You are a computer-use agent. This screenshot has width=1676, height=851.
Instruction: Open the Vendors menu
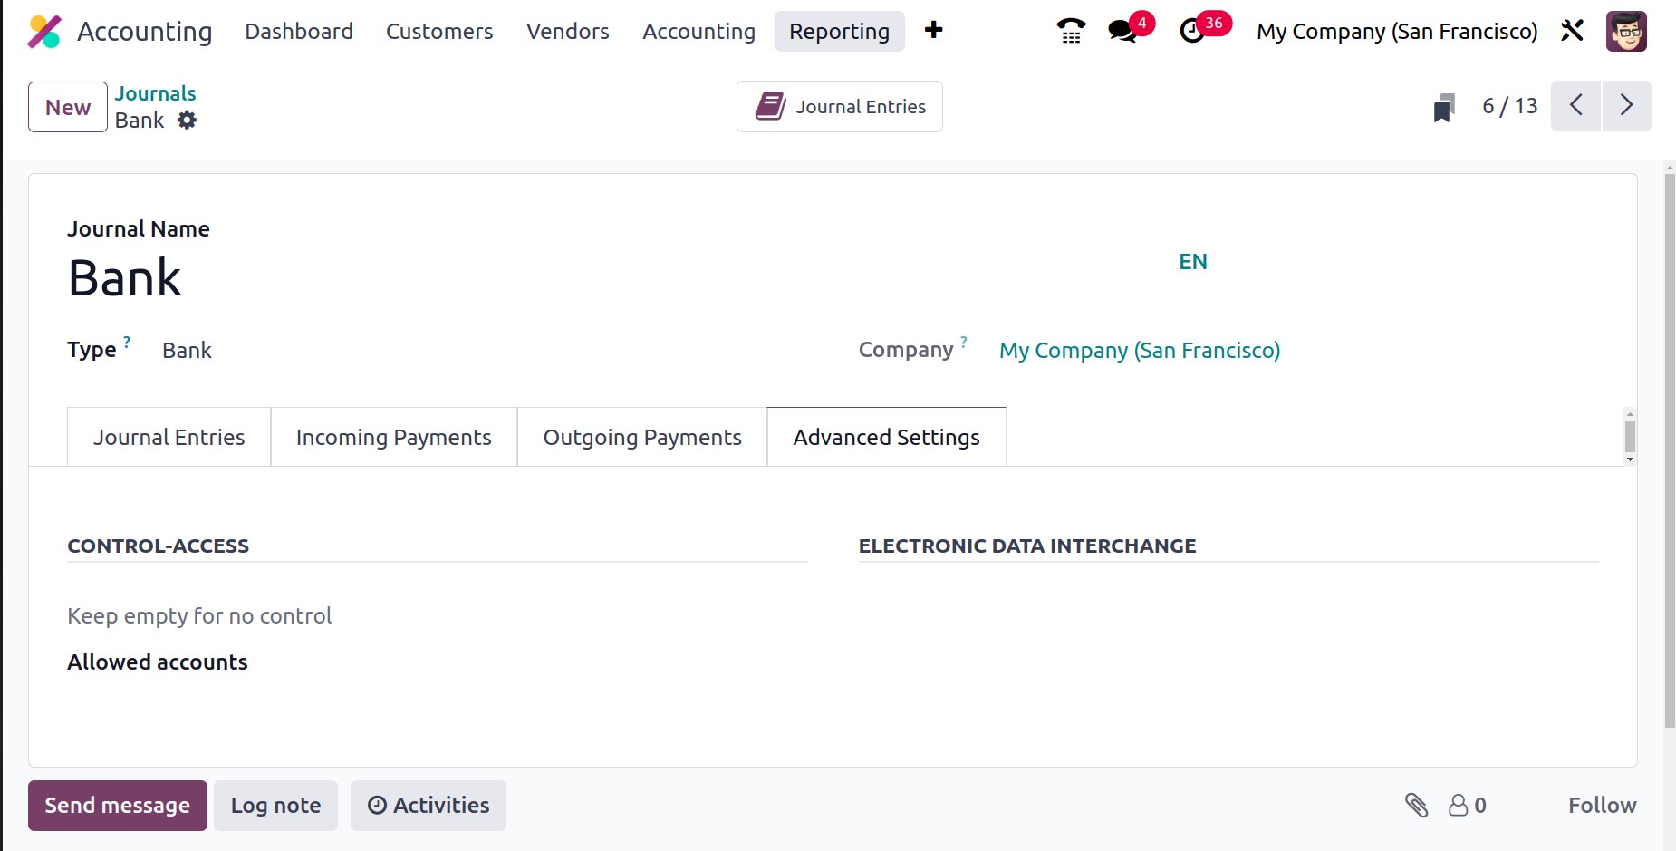[x=568, y=31]
